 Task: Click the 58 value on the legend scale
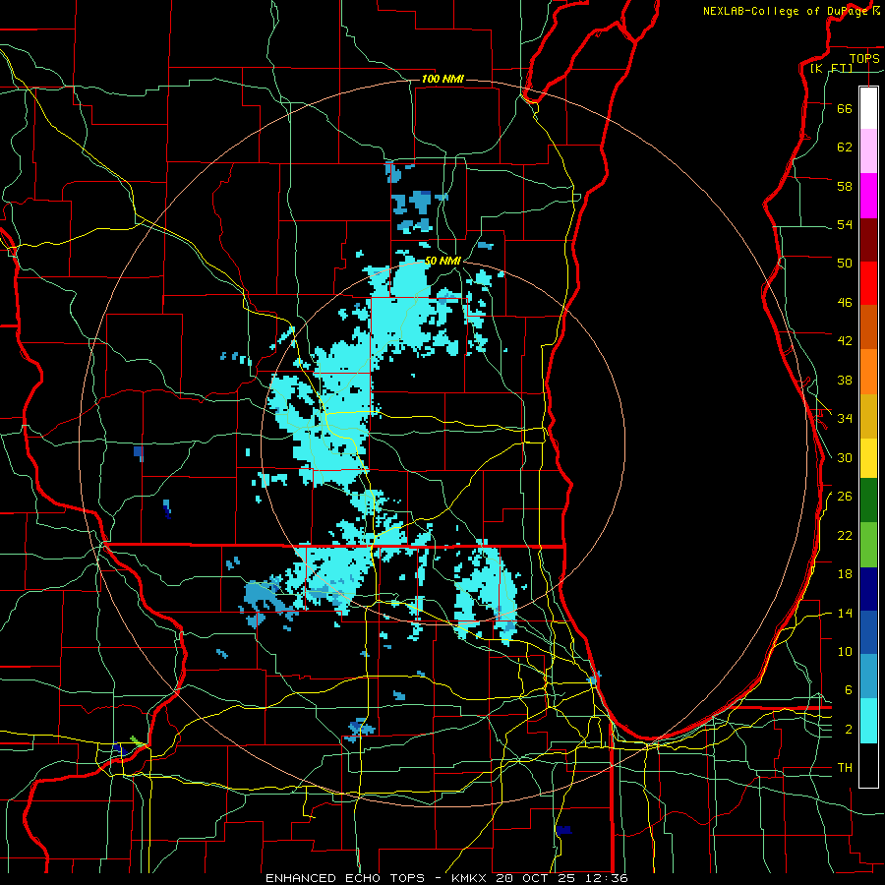845,186
